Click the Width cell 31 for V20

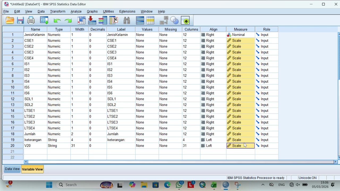pos(79,146)
